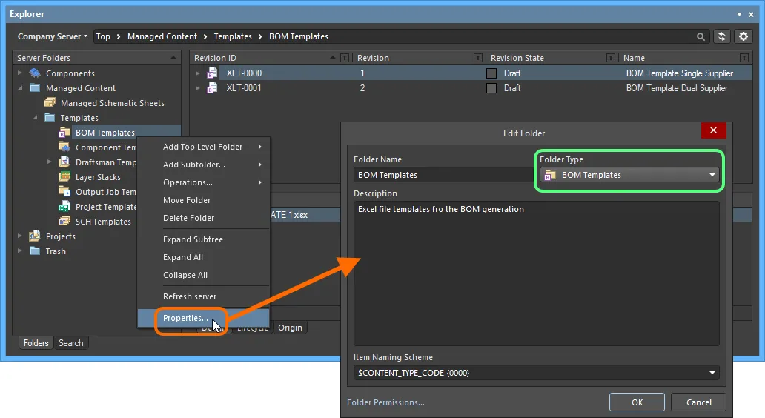This screenshot has height=418, width=765.
Task: Click the Top breadcrumb
Action: tap(103, 36)
